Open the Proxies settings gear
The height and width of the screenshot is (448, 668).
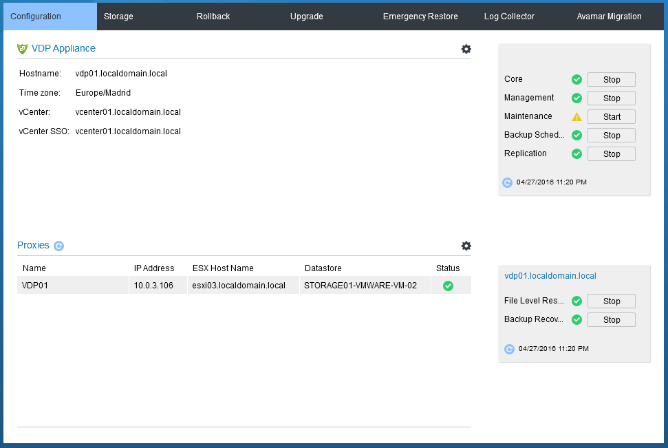466,246
